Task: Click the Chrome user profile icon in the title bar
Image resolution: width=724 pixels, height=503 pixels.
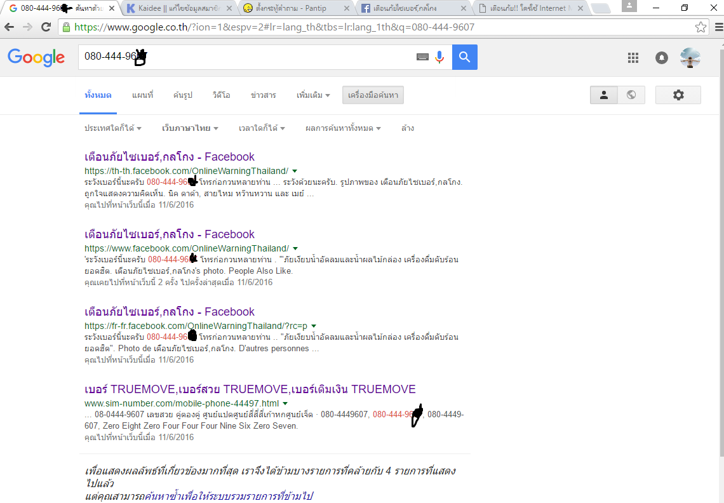Action: (x=629, y=6)
